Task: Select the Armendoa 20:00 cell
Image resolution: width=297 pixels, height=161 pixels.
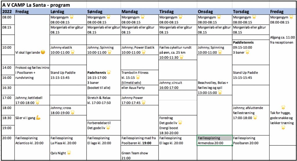Action: pyautogui.click(x=215, y=143)
